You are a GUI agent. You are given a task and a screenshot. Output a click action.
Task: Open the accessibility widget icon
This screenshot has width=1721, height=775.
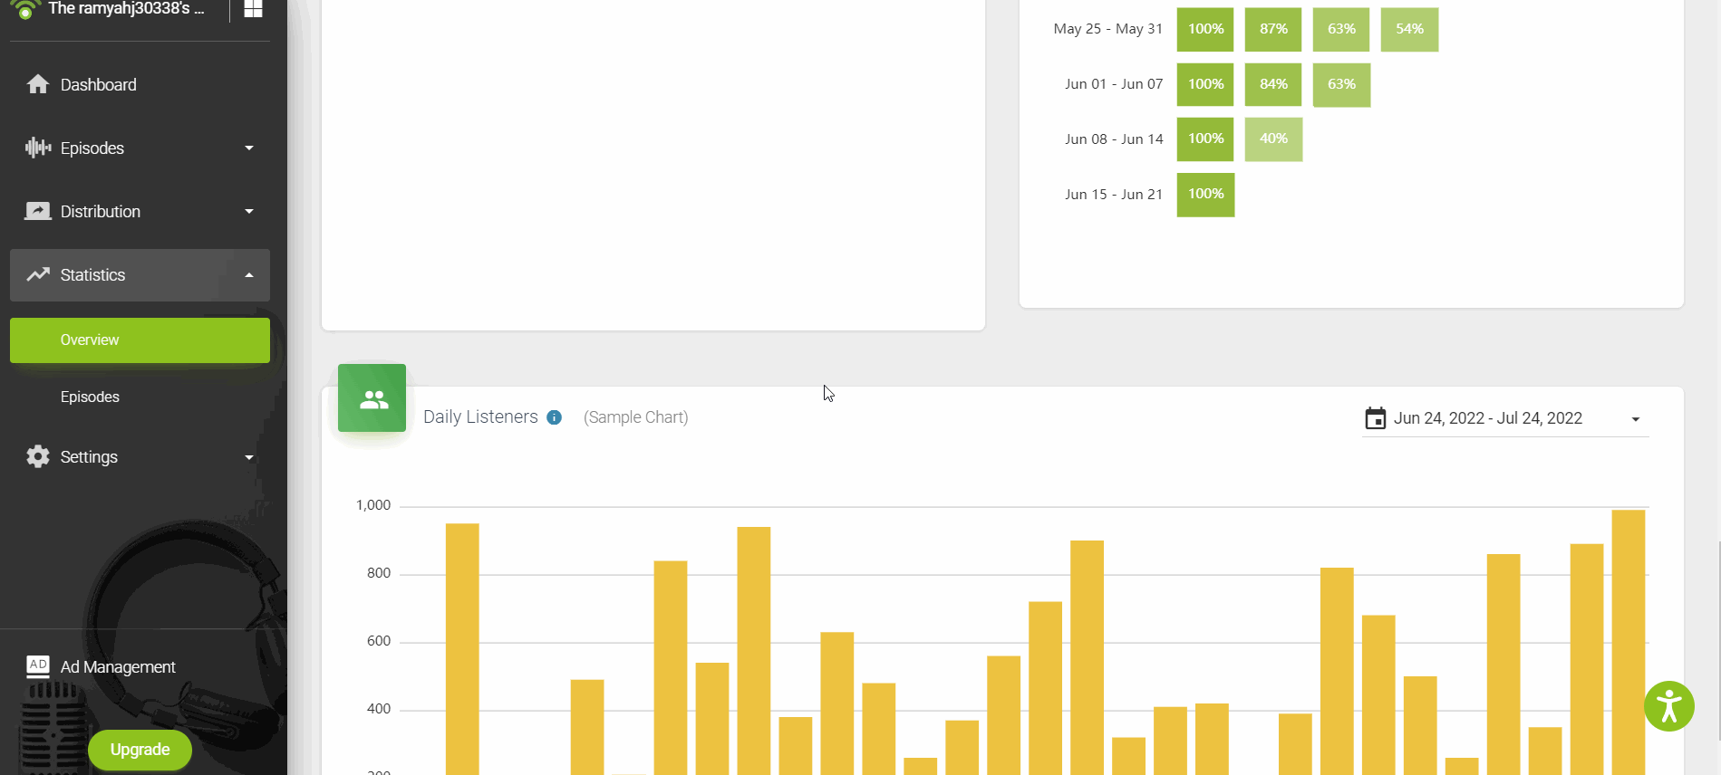coord(1668,706)
